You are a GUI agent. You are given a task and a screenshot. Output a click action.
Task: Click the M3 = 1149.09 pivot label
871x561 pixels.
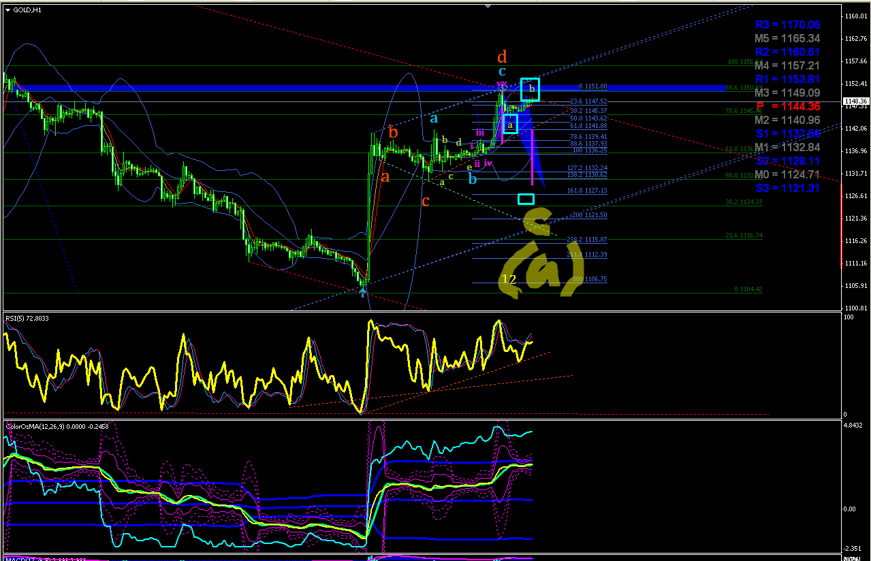787,93
